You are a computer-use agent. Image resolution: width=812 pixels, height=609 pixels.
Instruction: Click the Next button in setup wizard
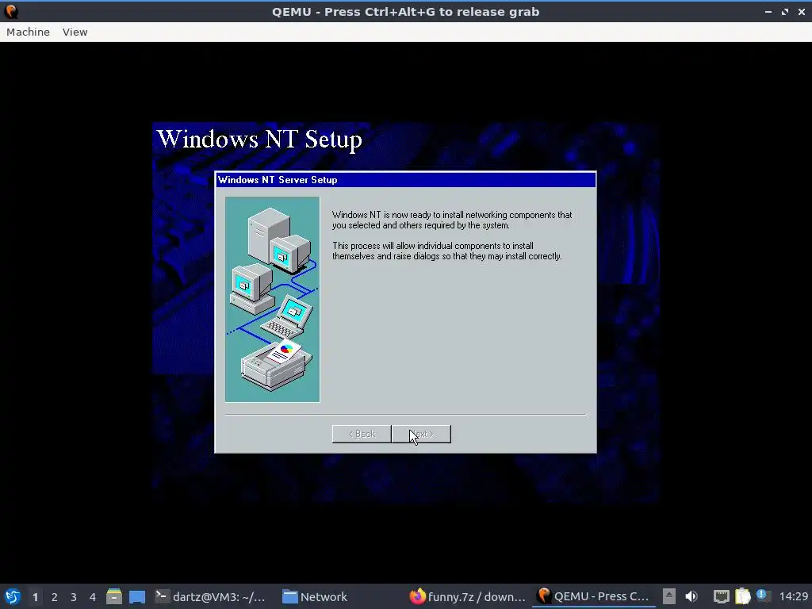(422, 434)
